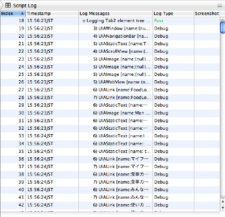Click the Index sort ascending arrow

pyautogui.click(x=22, y=13)
